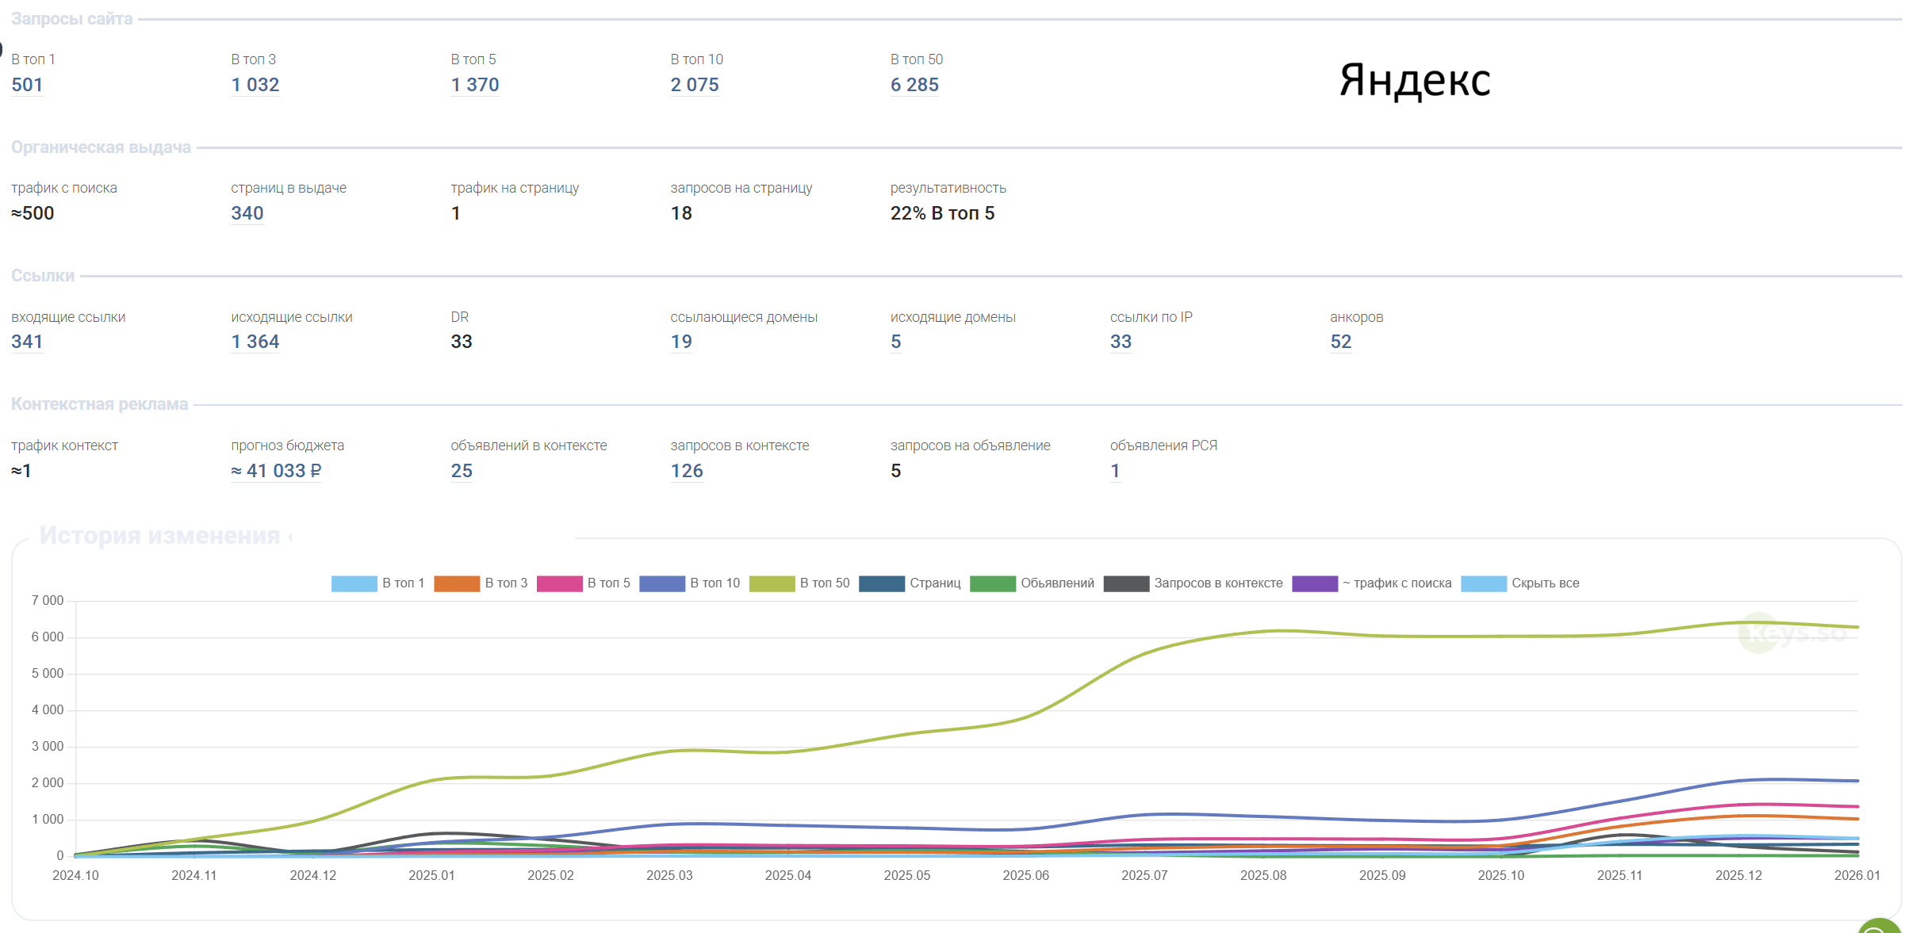Open 'ссылающиеся домены' value 19
The image size is (1908, 933).
coord(681,342)
